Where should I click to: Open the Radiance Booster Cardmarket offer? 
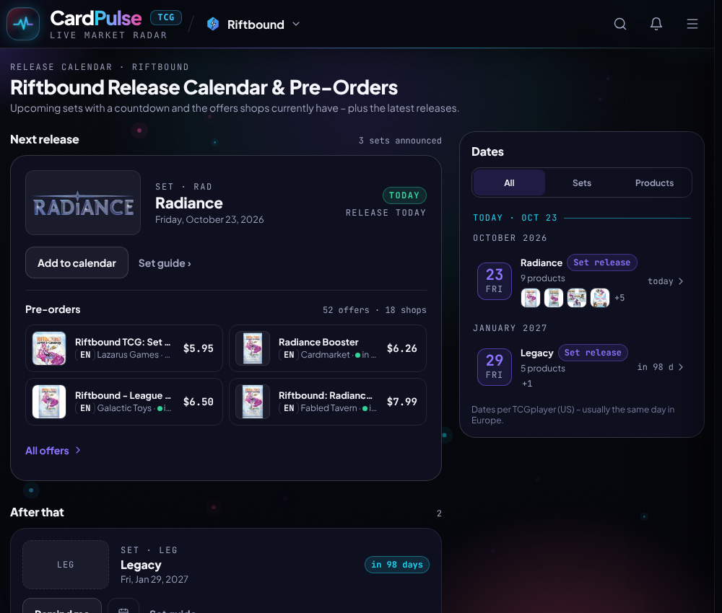(x=327, y=348)
